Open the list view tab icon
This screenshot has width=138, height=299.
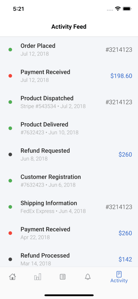coord(62,277)
